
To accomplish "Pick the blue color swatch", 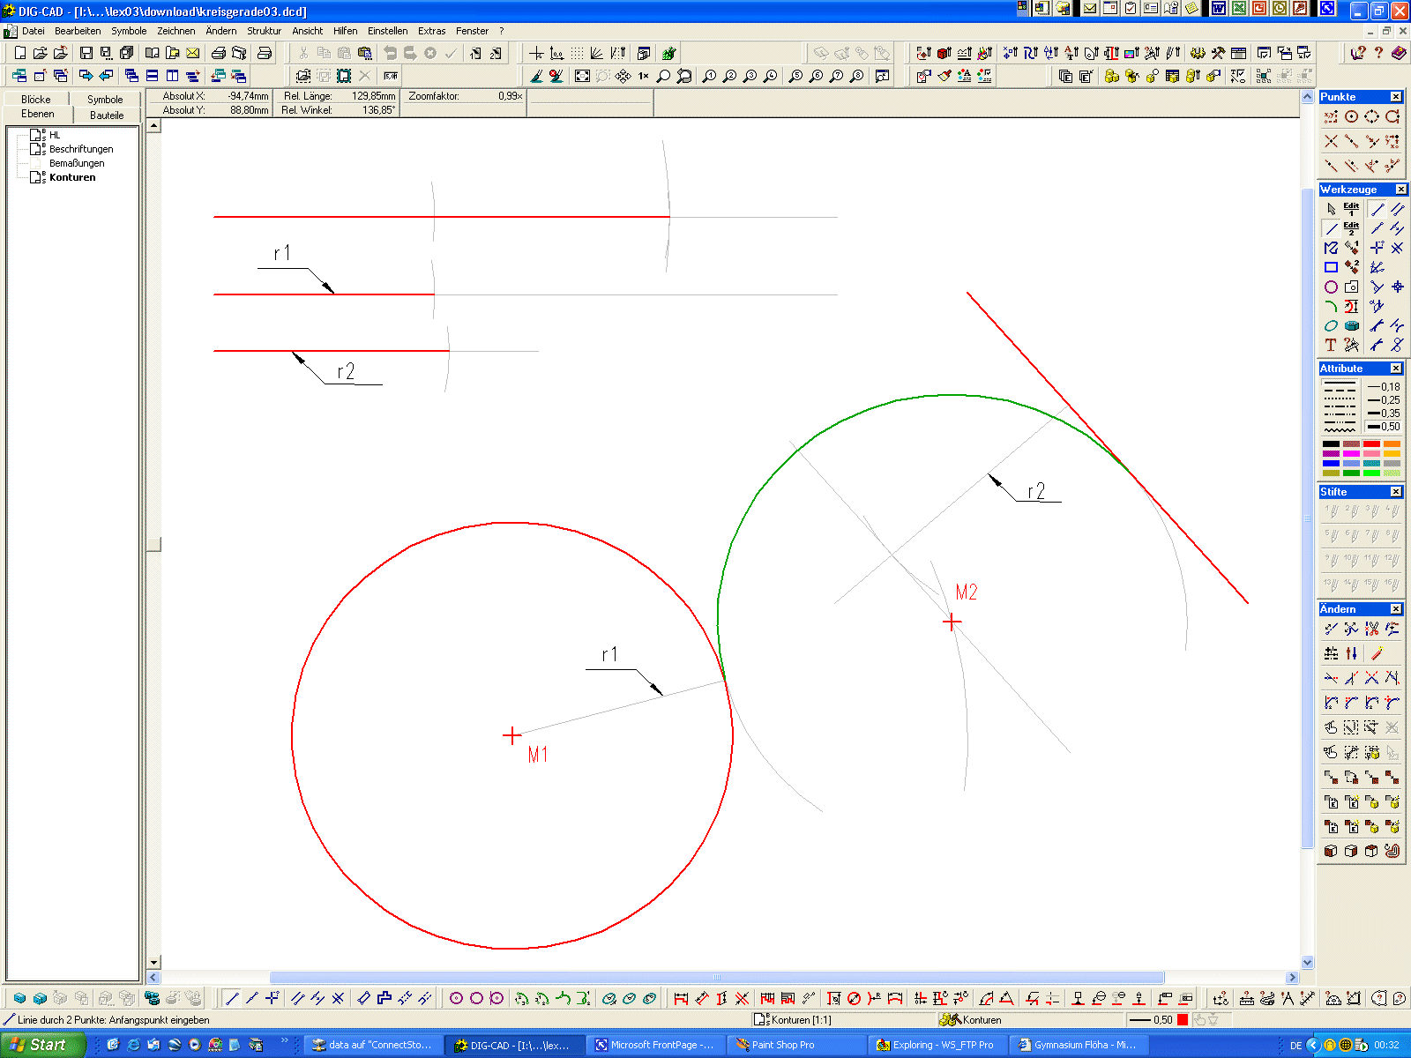I will (1331, 463).
